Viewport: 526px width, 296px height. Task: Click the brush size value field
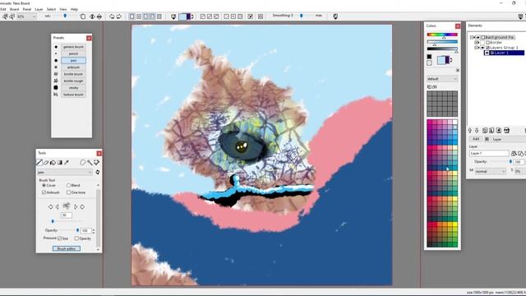point(66,215)
